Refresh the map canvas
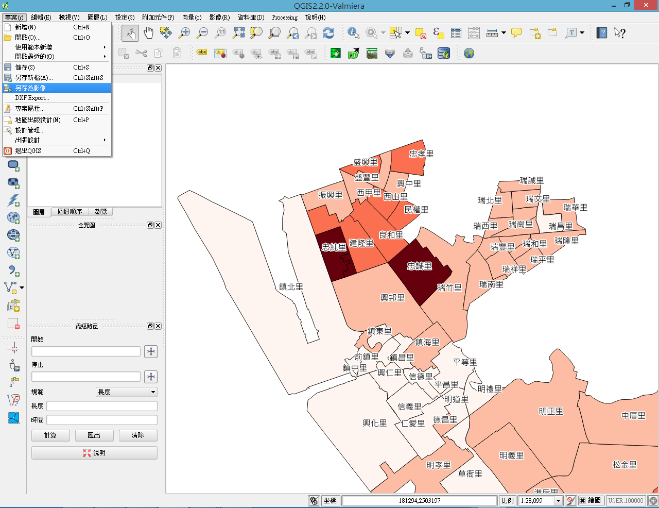 (328, 33)
